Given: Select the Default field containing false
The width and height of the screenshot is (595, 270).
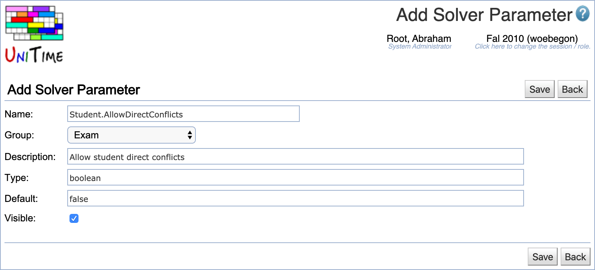Looking at the screenshot, I should pos(295,199).
